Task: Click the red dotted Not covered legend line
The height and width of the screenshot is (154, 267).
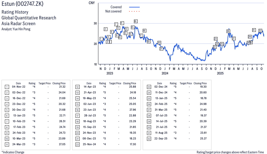Action: [134, 11]
